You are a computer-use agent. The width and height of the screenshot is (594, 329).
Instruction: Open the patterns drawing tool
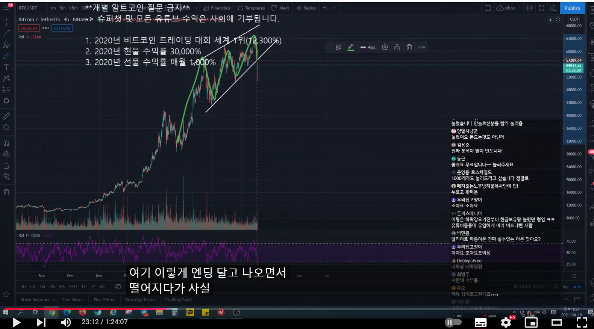(6, 78)
